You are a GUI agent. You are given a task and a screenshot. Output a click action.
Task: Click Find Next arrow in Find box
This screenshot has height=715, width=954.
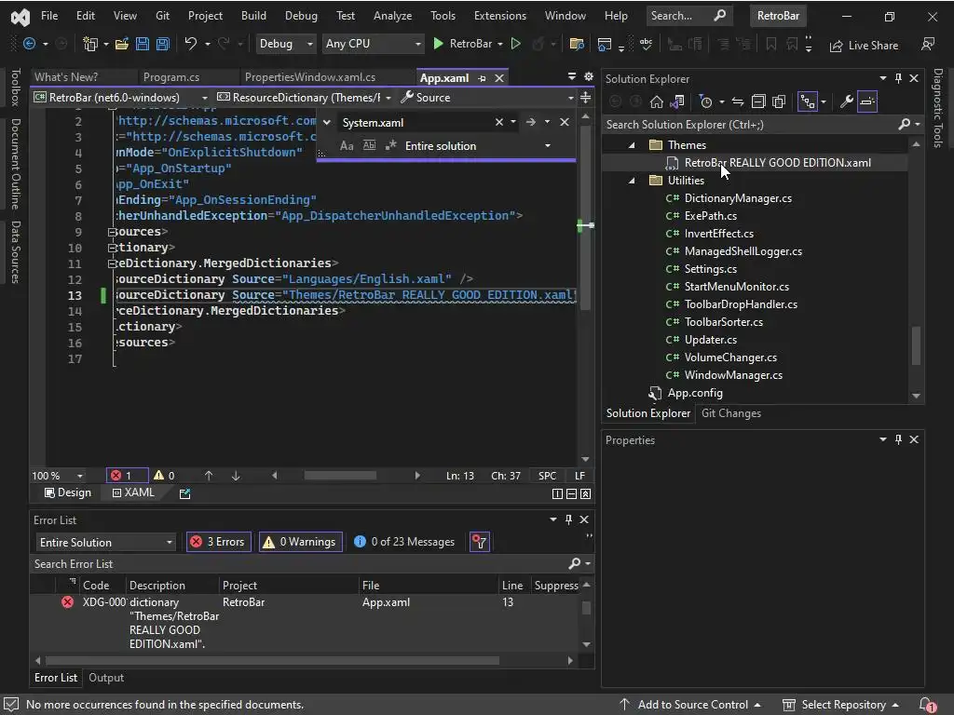531,122
